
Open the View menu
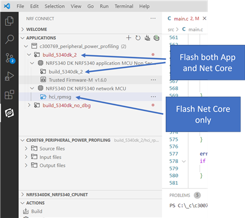tap(76, 6)
